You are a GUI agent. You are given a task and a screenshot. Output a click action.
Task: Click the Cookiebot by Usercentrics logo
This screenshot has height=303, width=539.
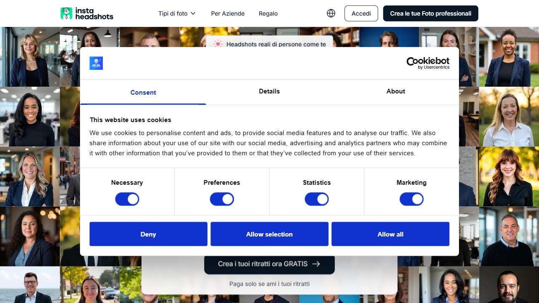coord(427,63)
